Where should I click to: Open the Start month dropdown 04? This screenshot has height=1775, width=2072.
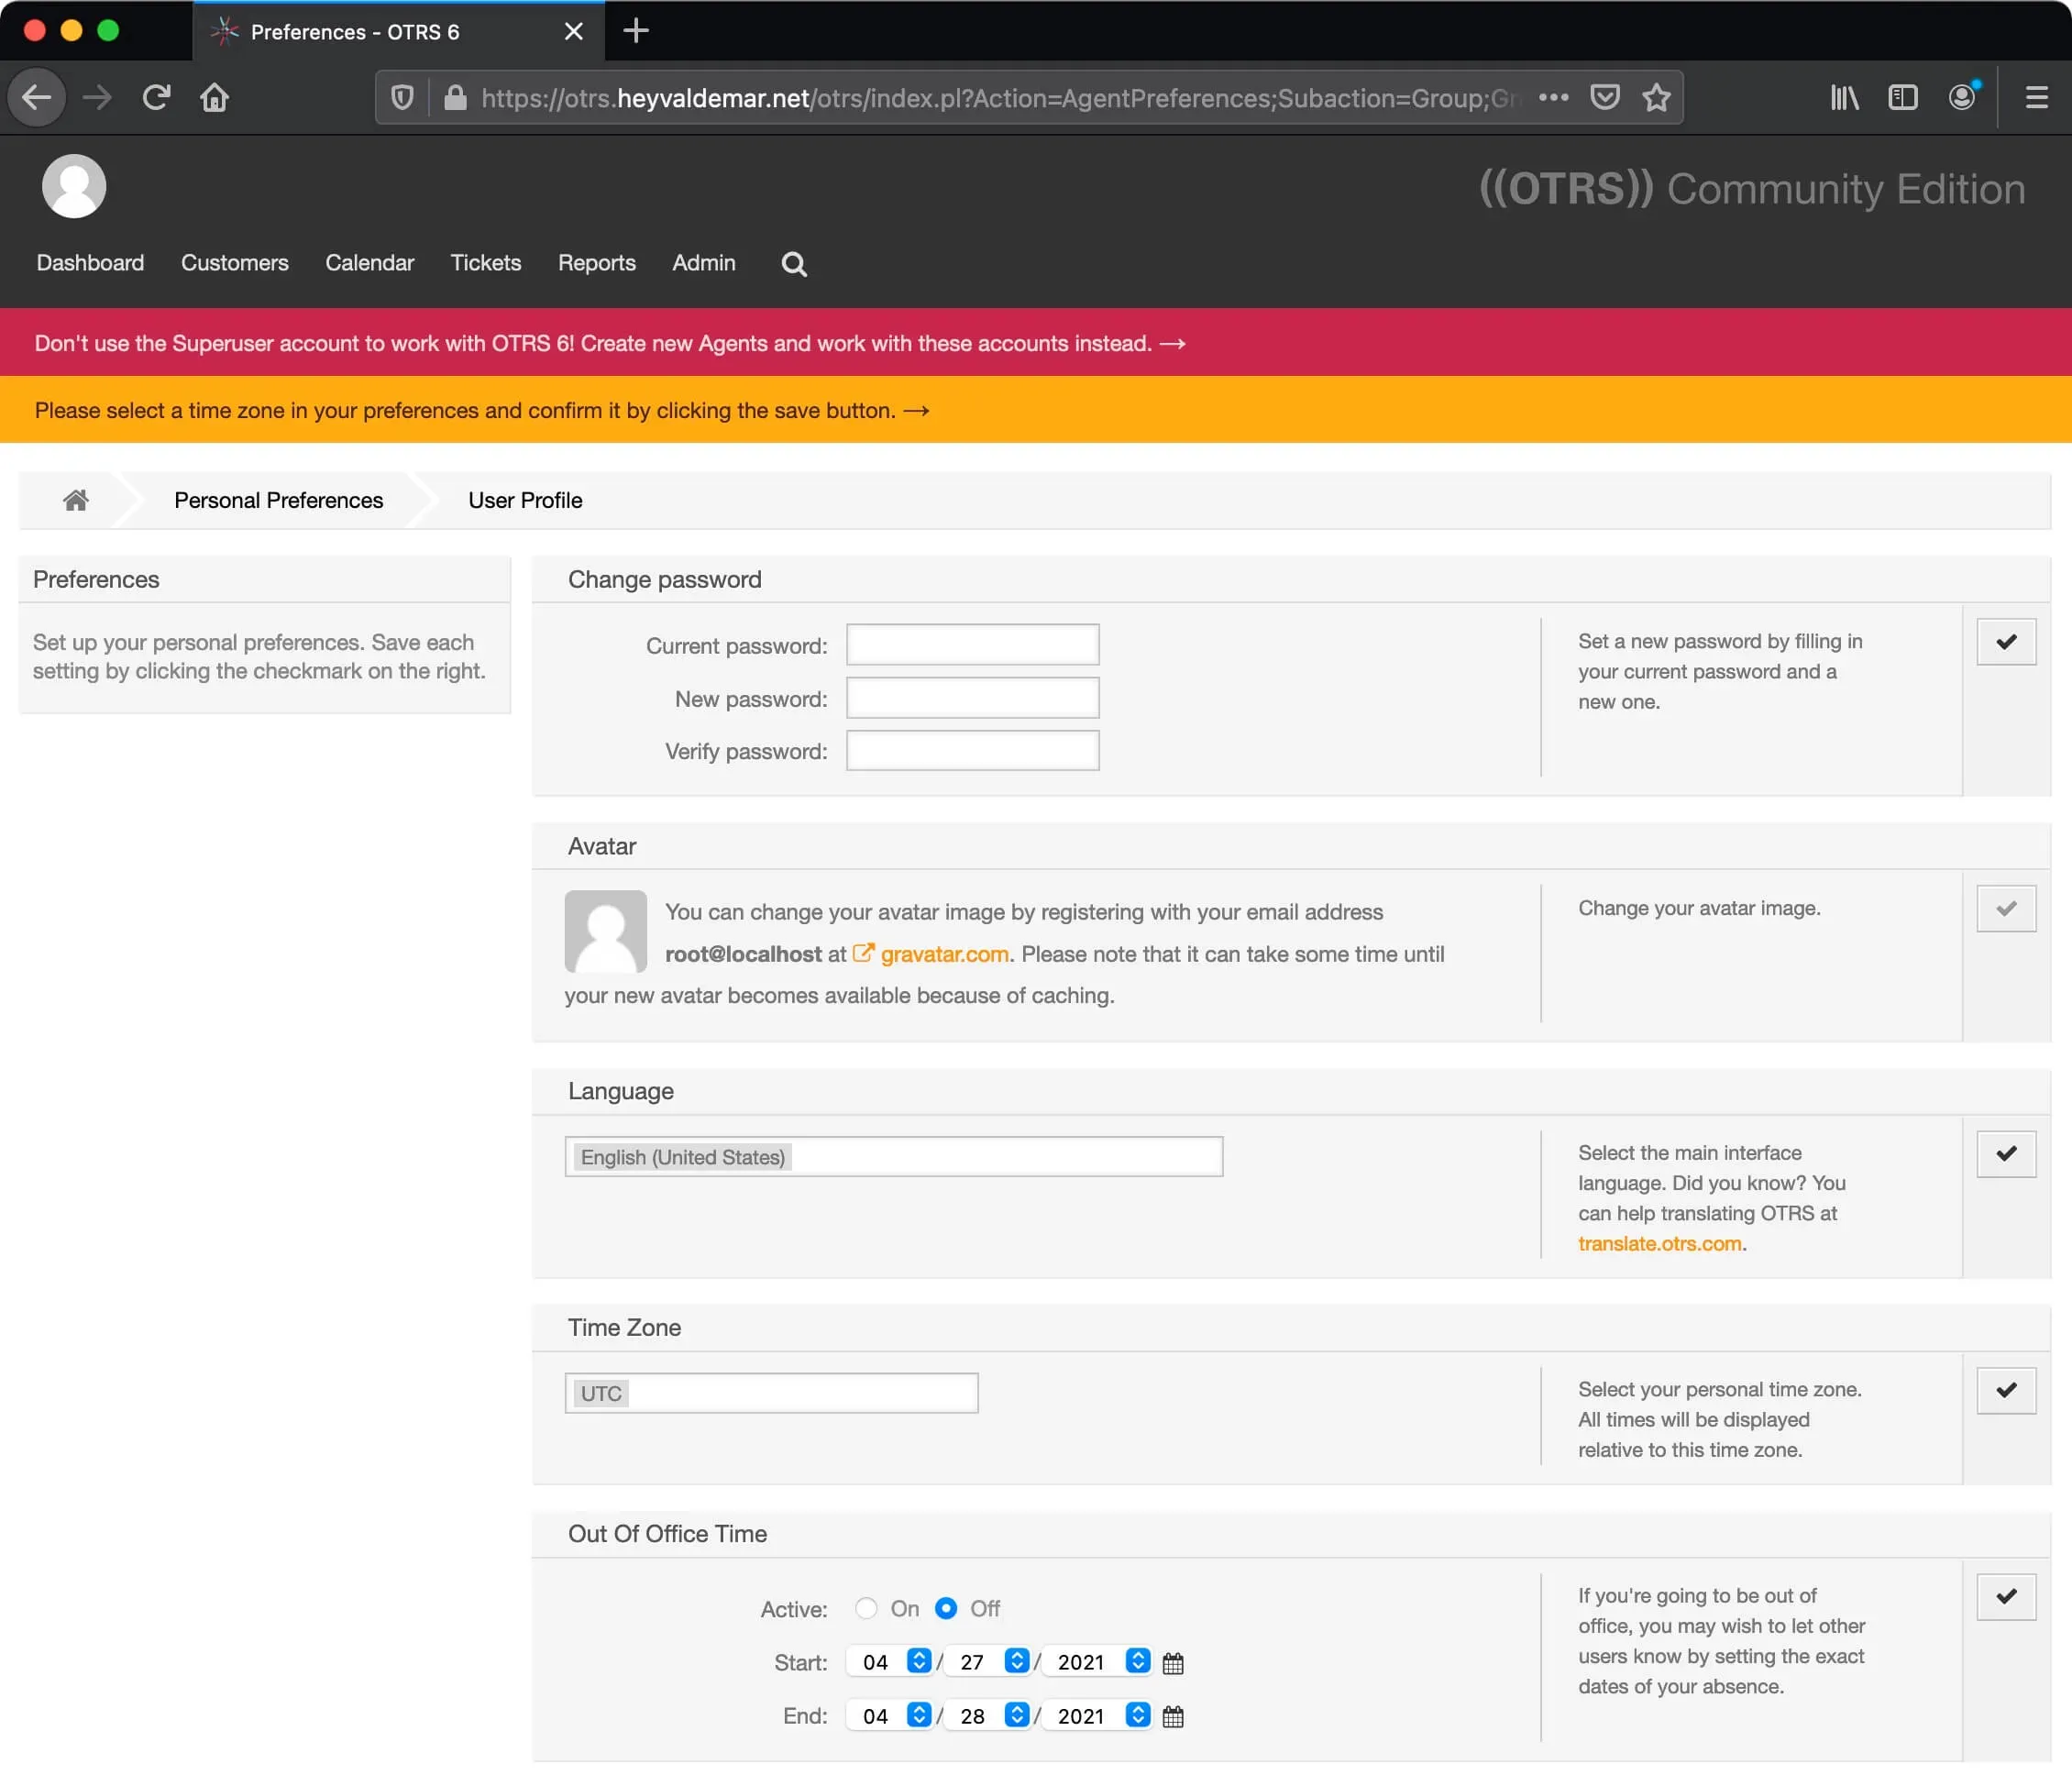click(890, 1662)
